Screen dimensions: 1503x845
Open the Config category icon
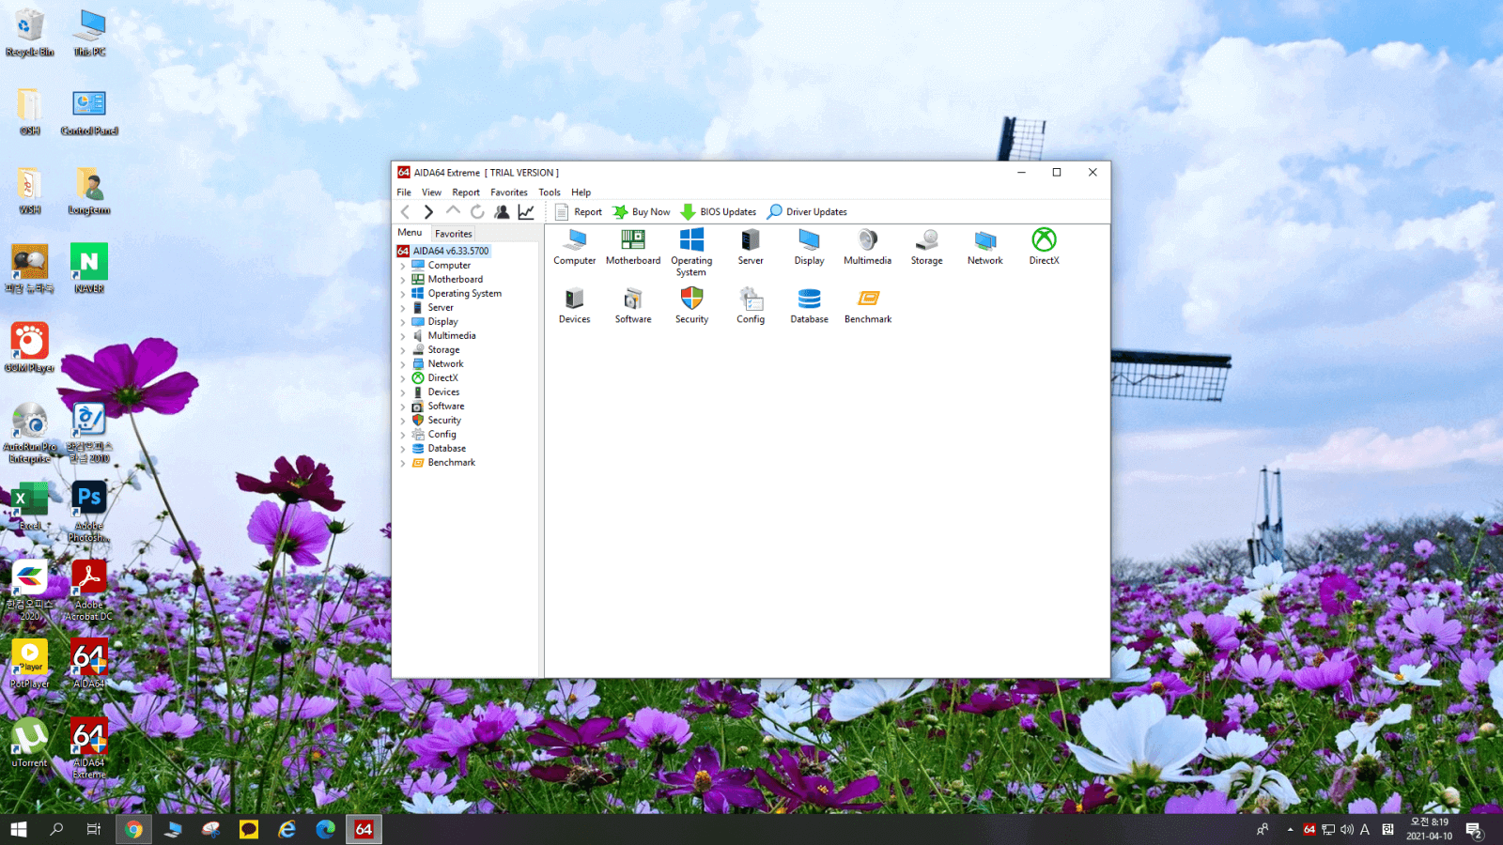tap(751, 306)
